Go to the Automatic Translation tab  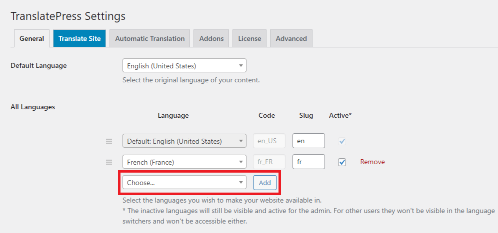click(x=150, y=38)
